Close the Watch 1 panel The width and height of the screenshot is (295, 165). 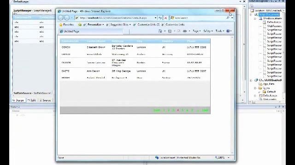(283, 107)
